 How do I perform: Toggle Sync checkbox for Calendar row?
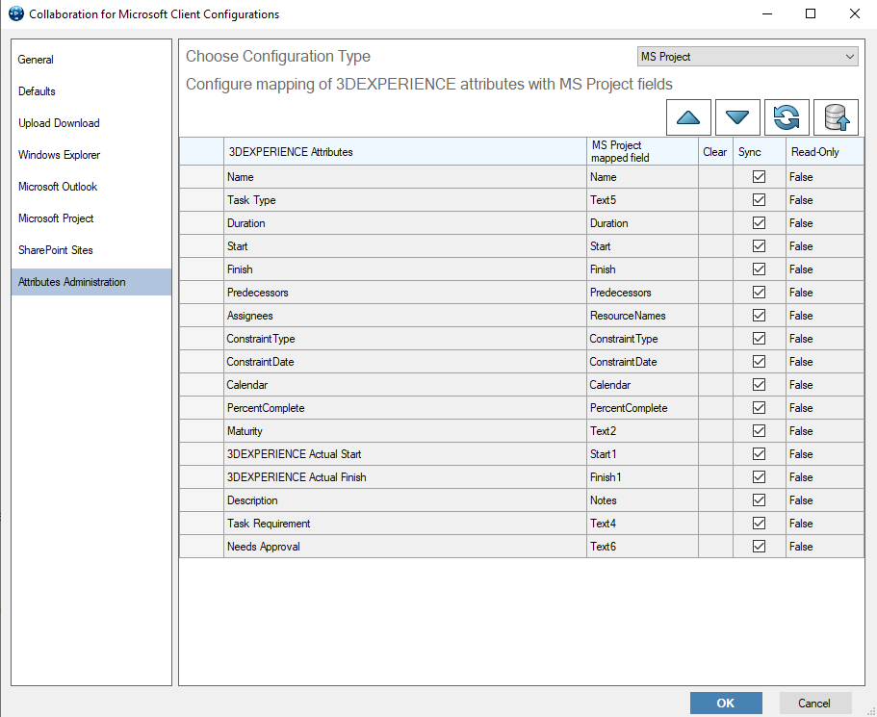pyautogui.click(x=759, y=385)
